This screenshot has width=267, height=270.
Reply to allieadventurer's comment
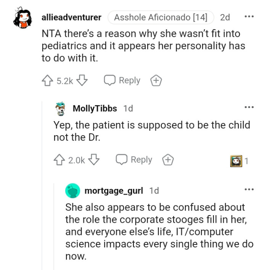tap(122, 81)
